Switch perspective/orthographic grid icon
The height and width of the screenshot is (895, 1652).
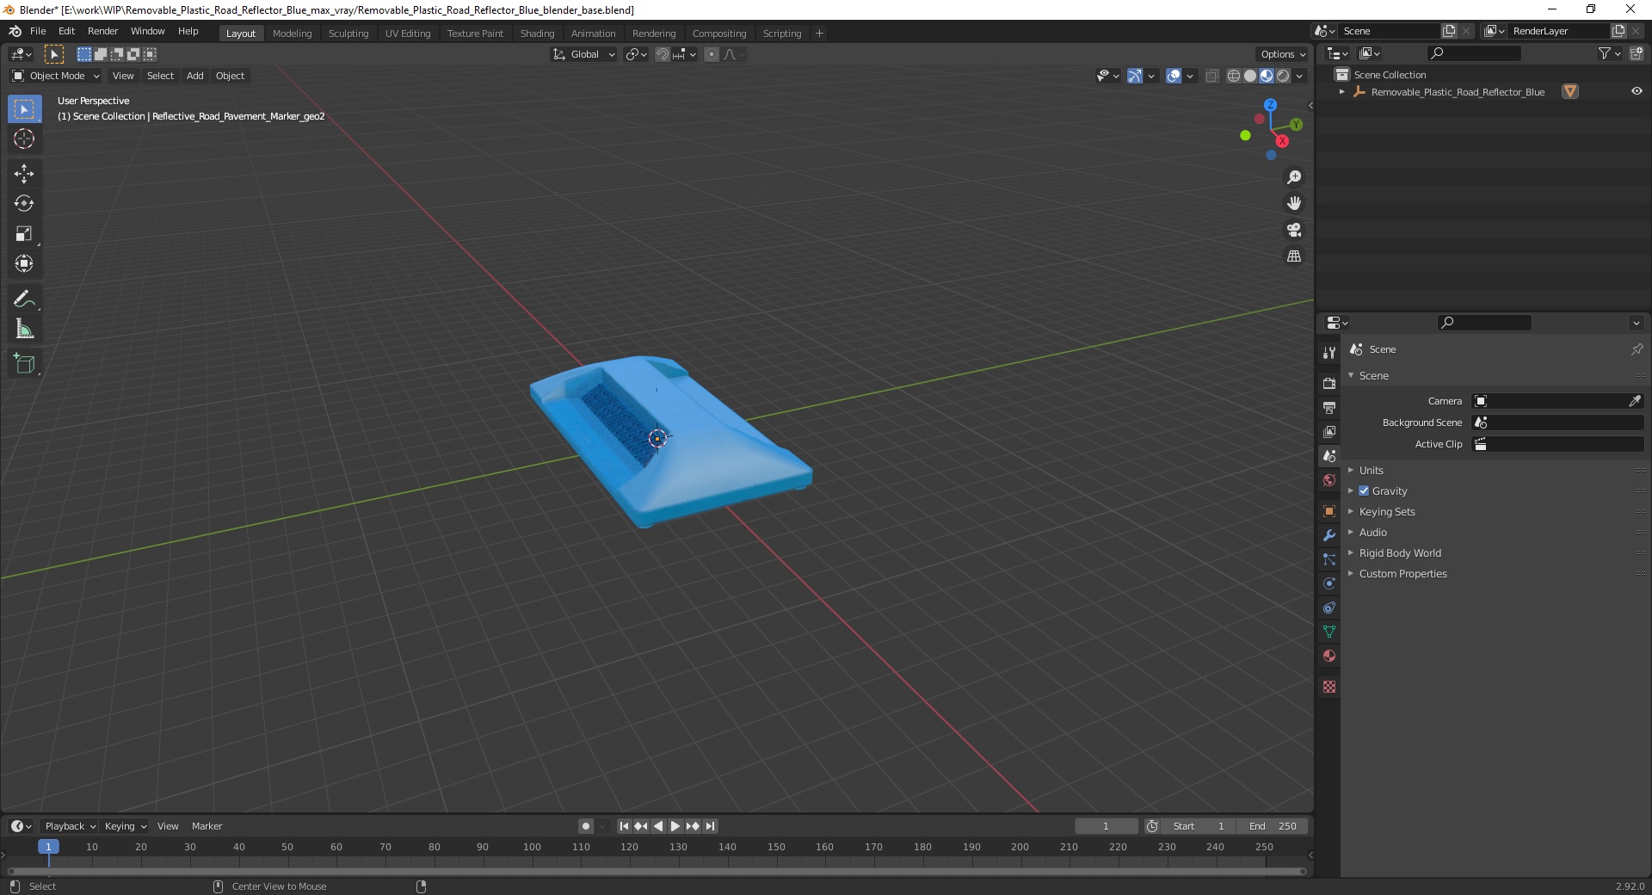[x=1294, y=256]
